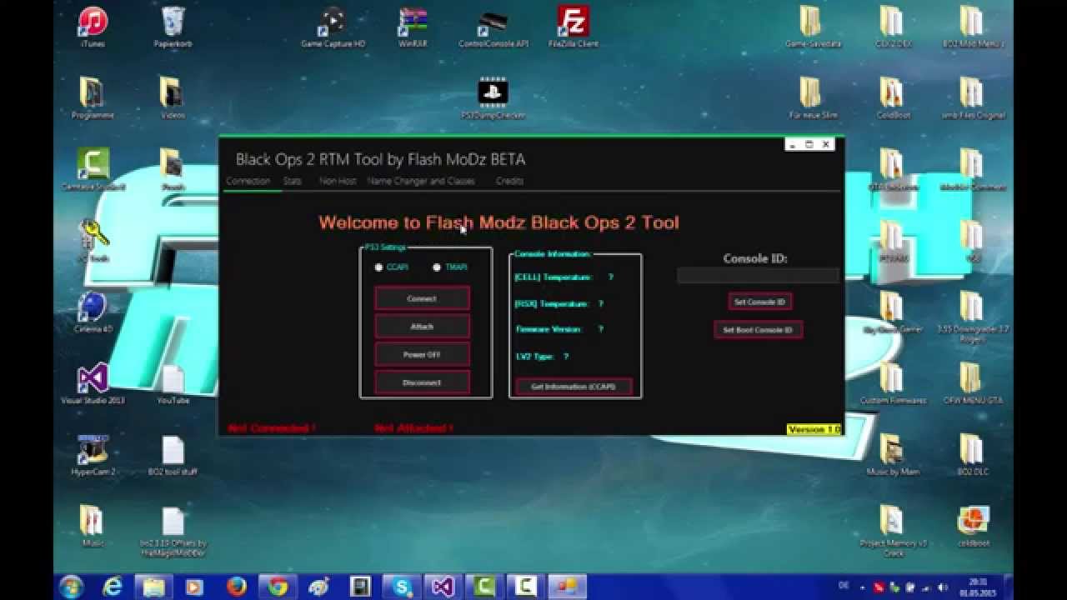Click Get Information (CCAPI) button
The height and width of the screenshot is (600, 1067).
click(x=574, y=387)
